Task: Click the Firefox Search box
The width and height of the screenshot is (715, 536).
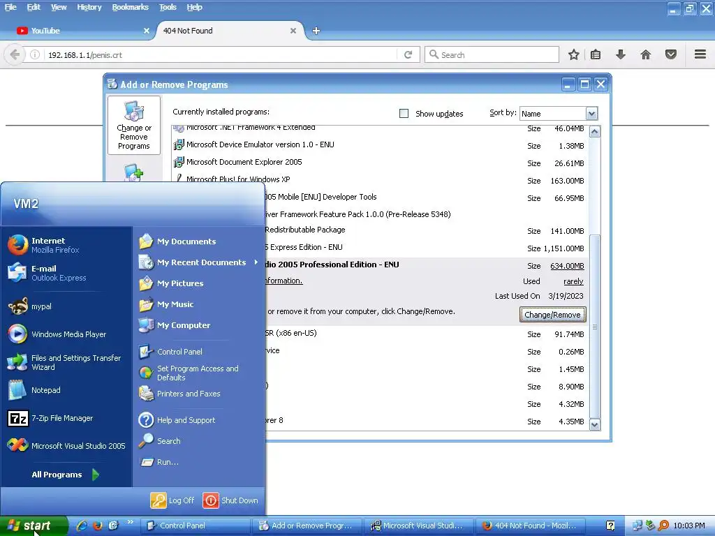Action: 492,54
